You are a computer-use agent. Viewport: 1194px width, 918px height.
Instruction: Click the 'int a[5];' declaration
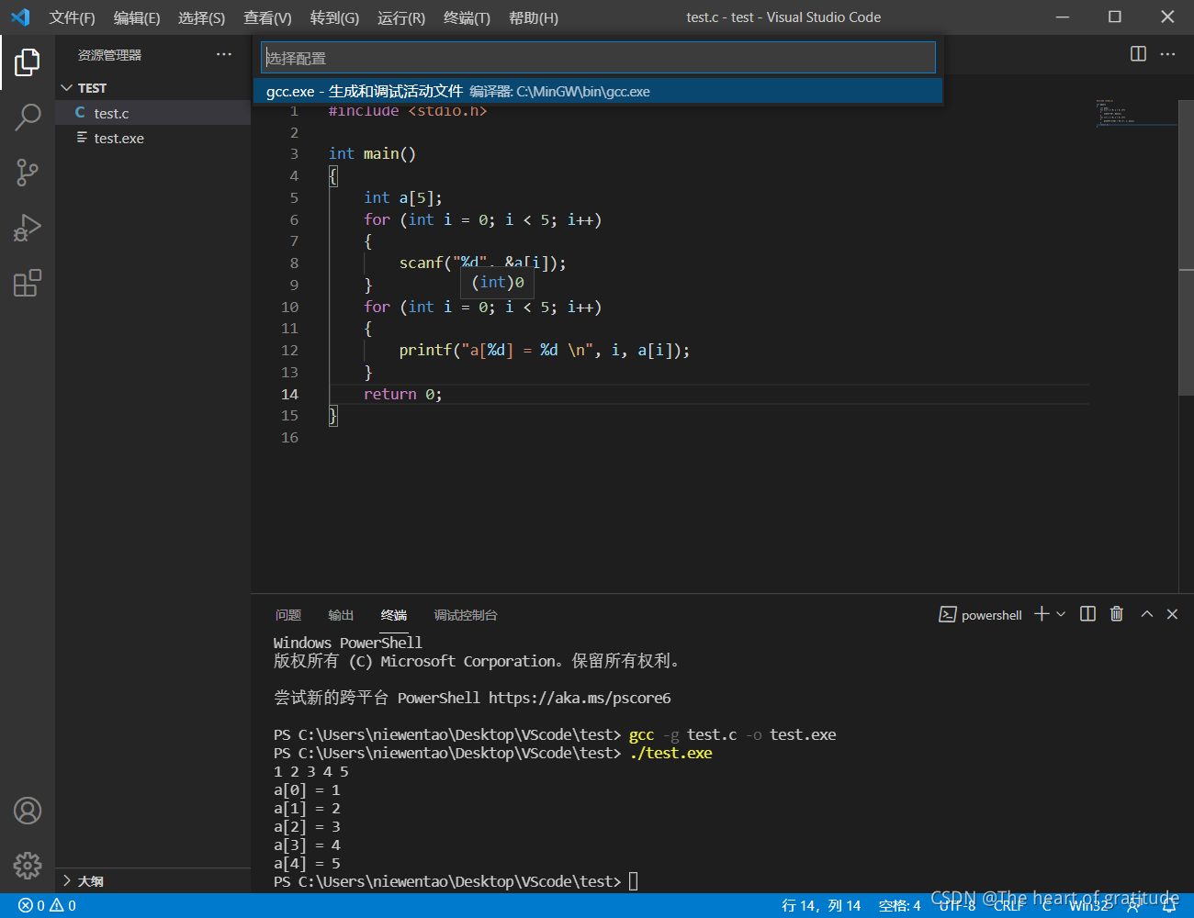pyautogui.click(x=402, y=197)
